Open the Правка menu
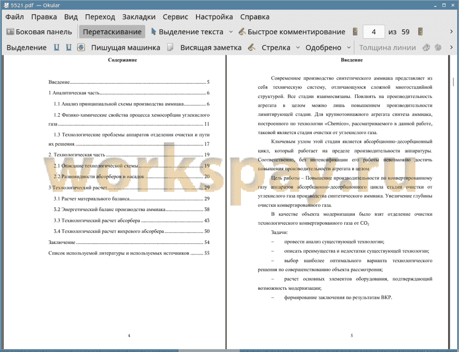Screen dimensions: 459x352 [44, 17]
